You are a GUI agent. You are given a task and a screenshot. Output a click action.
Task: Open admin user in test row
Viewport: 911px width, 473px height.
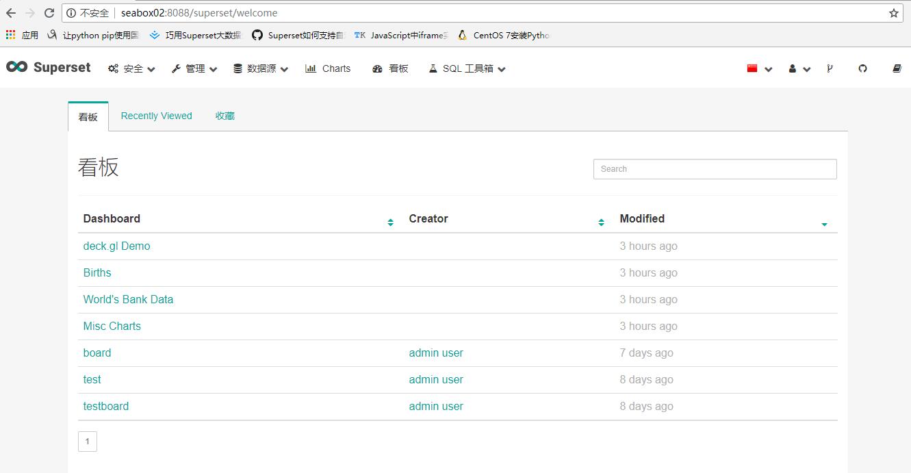tap(436, 379)
